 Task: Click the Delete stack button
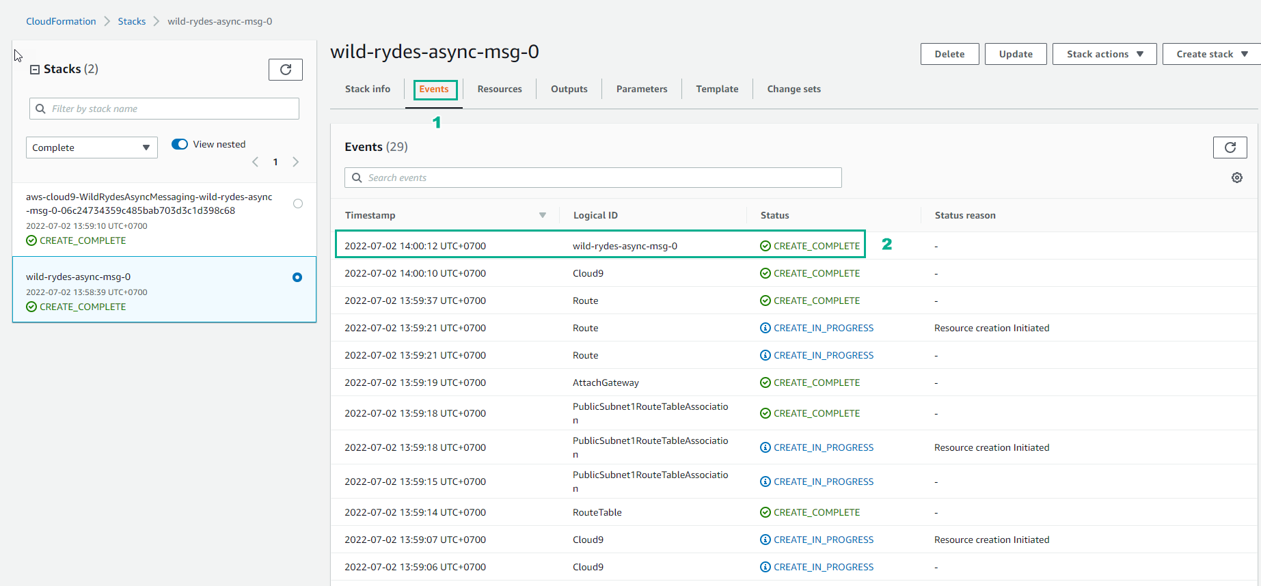tap(949, 54)
